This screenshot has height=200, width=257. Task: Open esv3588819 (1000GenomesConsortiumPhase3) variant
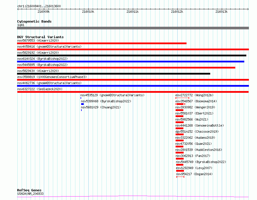(52, 77)
